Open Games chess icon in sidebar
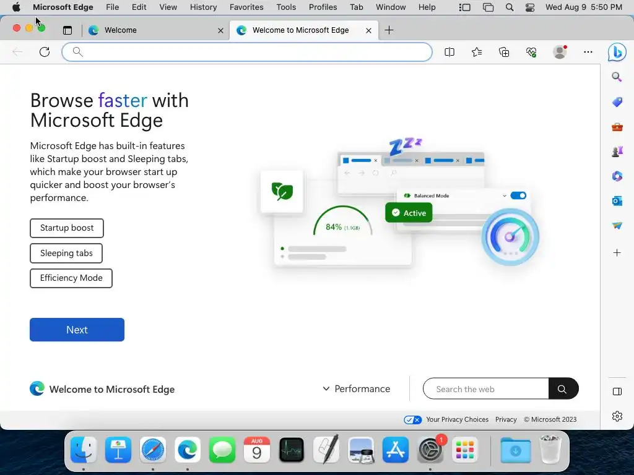 pos(617,152)
